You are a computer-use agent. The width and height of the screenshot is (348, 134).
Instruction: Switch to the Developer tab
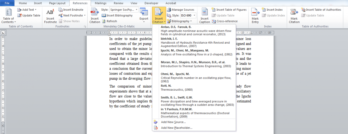click(151, 3)
